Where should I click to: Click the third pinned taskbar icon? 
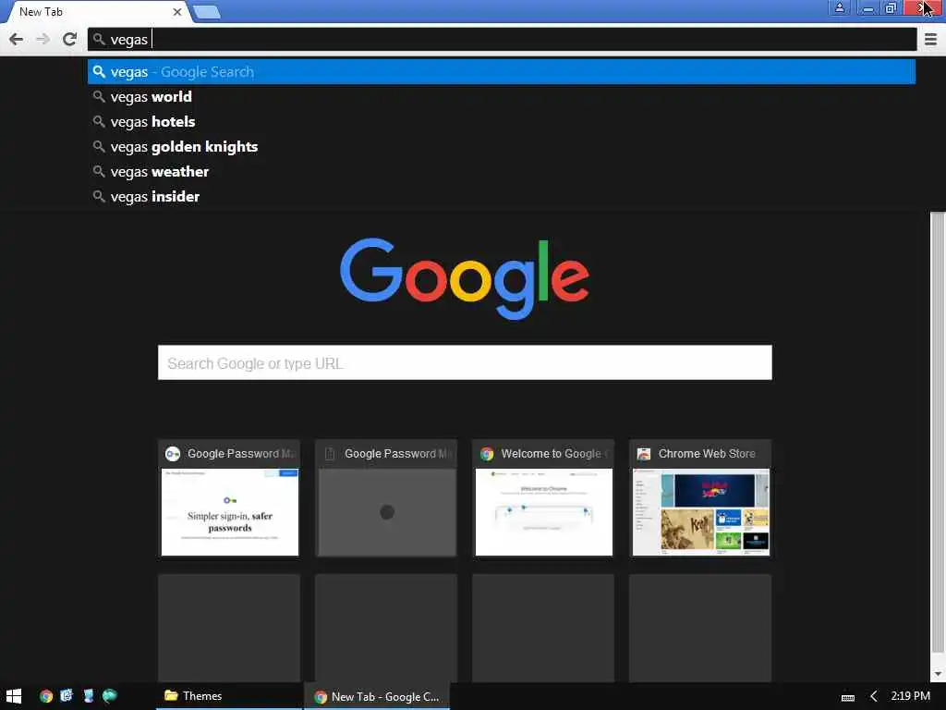click(x=88, y=695)
